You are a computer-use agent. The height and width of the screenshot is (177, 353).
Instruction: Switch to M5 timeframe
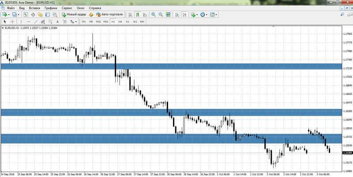[x=91, y=22]
